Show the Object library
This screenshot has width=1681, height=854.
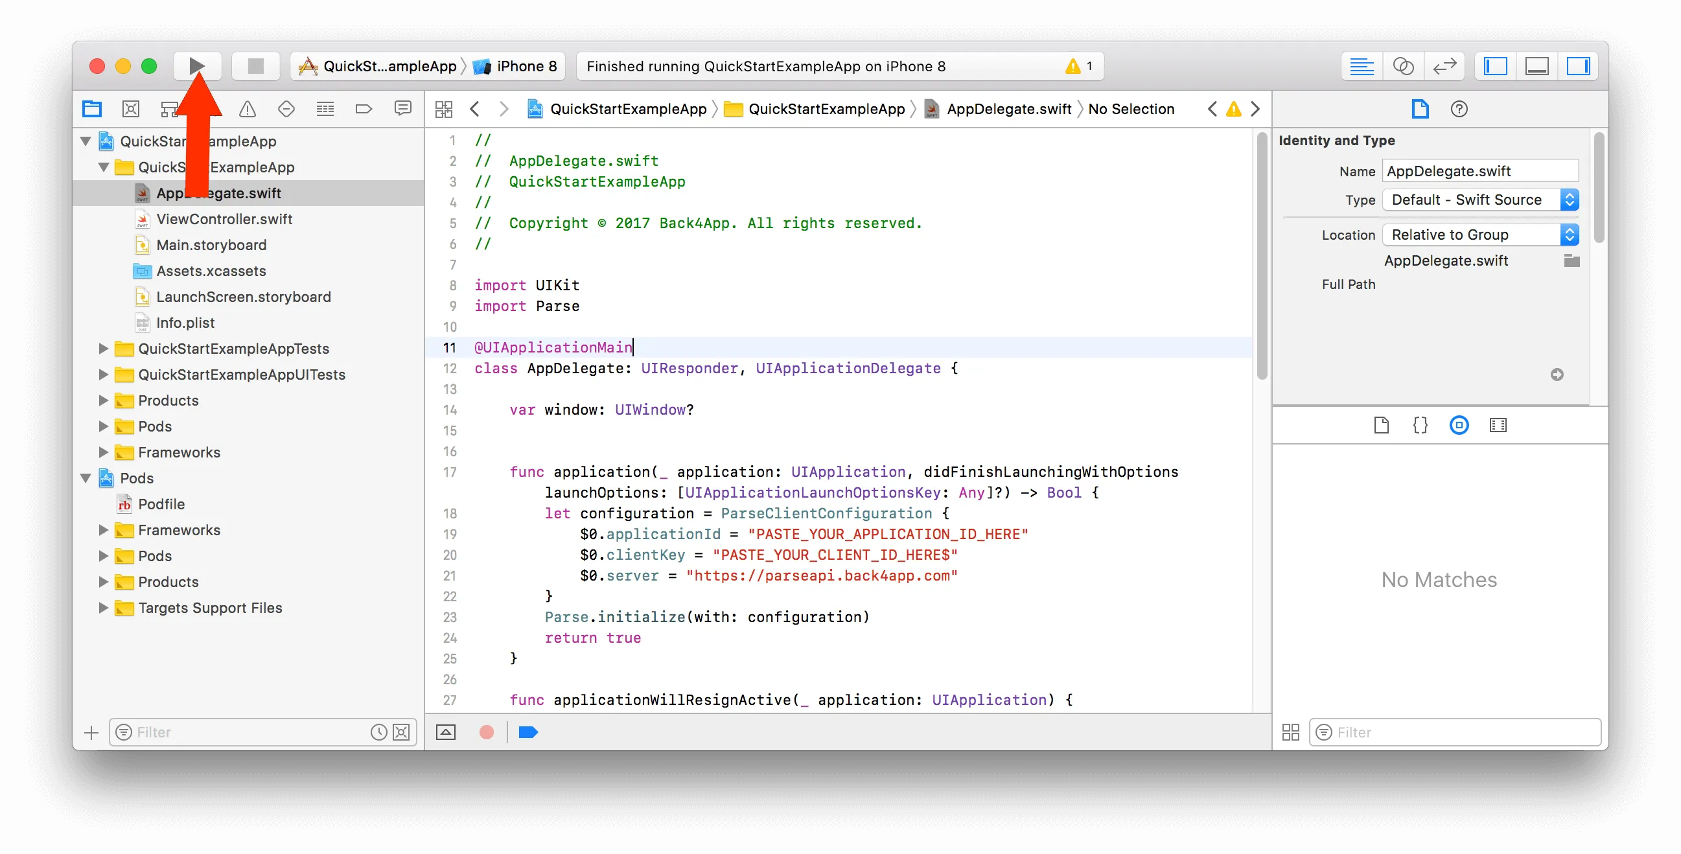(1459, 425)
